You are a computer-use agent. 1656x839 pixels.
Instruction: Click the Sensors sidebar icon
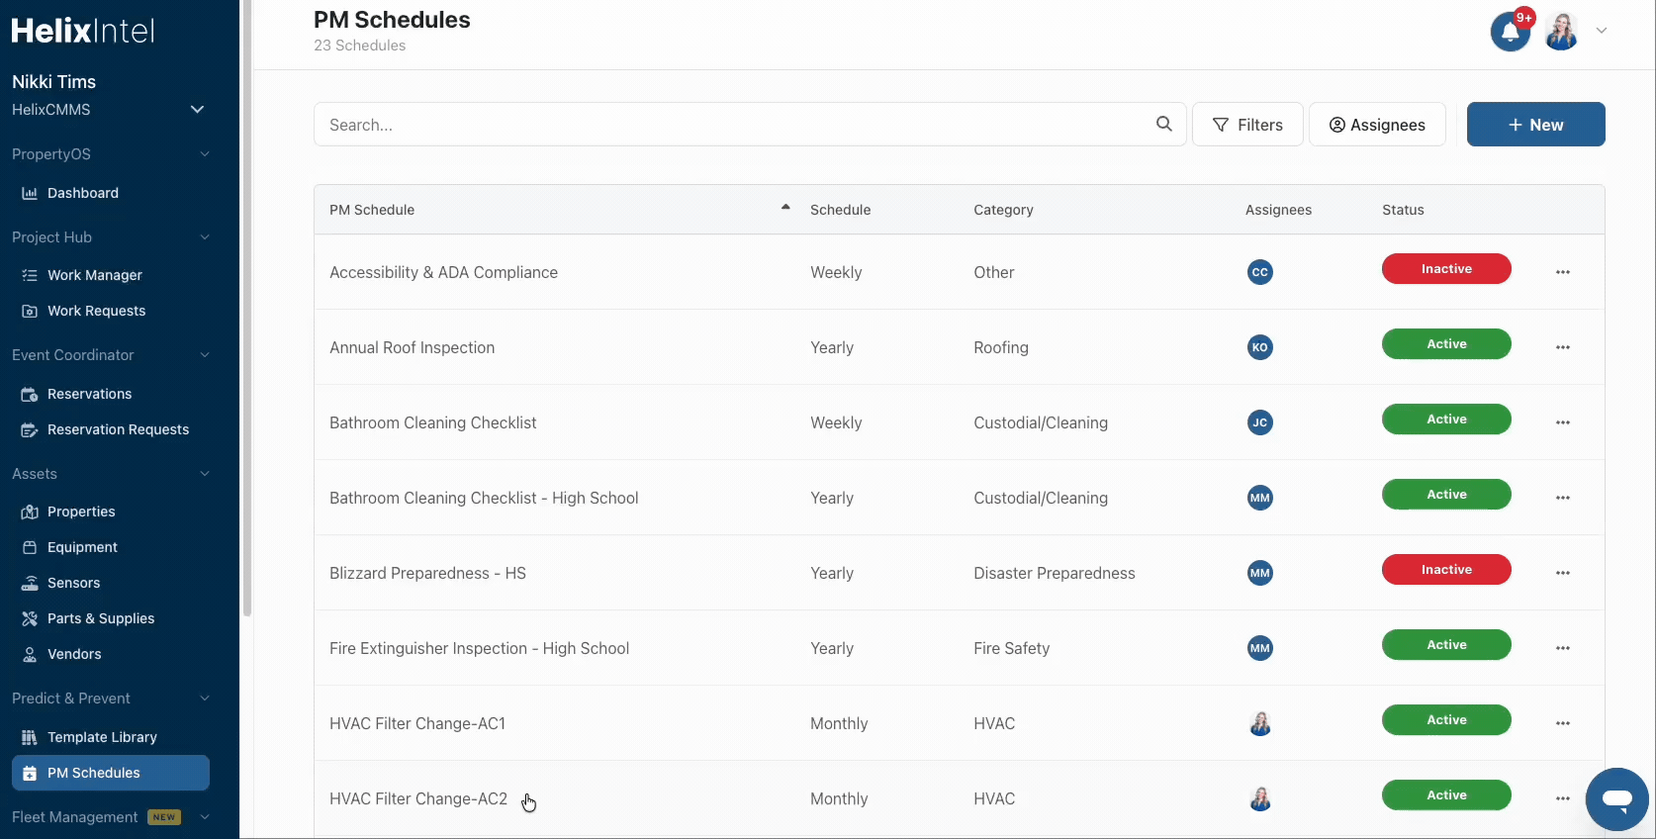click(x=30, y=583)
